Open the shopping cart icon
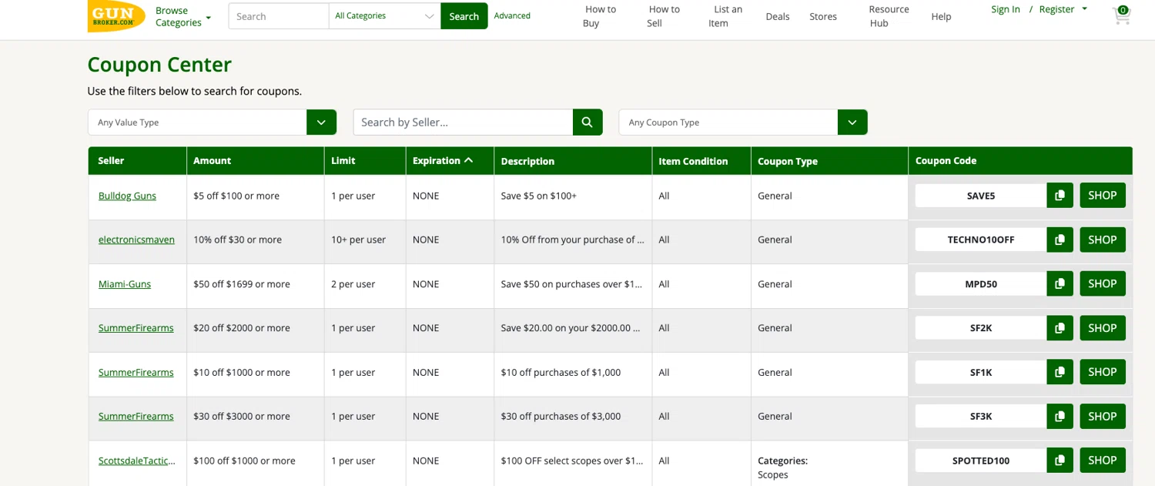This screenshot has width=1155, height=486. [1122, 15]
